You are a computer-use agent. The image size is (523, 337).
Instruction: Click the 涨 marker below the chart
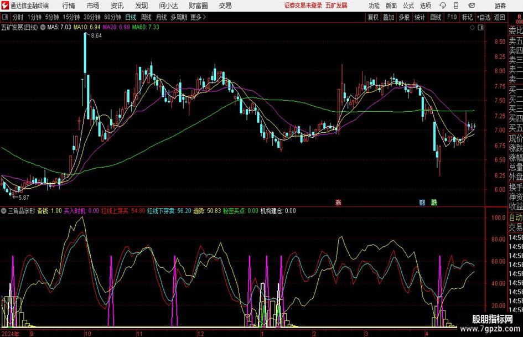coord(338,202)
